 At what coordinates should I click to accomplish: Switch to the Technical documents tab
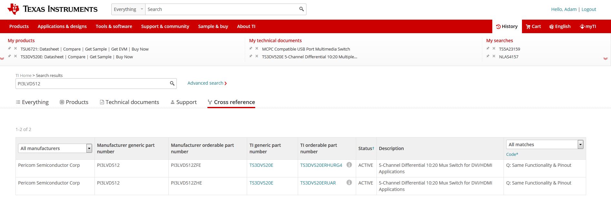click(x=129, y=102)
